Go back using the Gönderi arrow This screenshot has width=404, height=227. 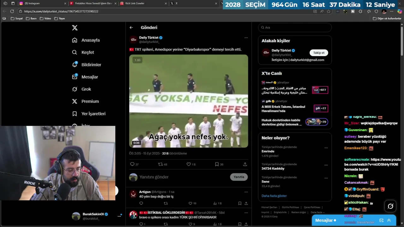pos(131,27)
